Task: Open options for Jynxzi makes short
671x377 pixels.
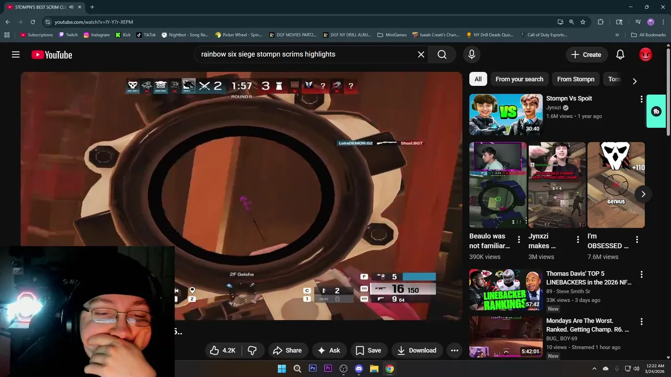Action: 578,239
